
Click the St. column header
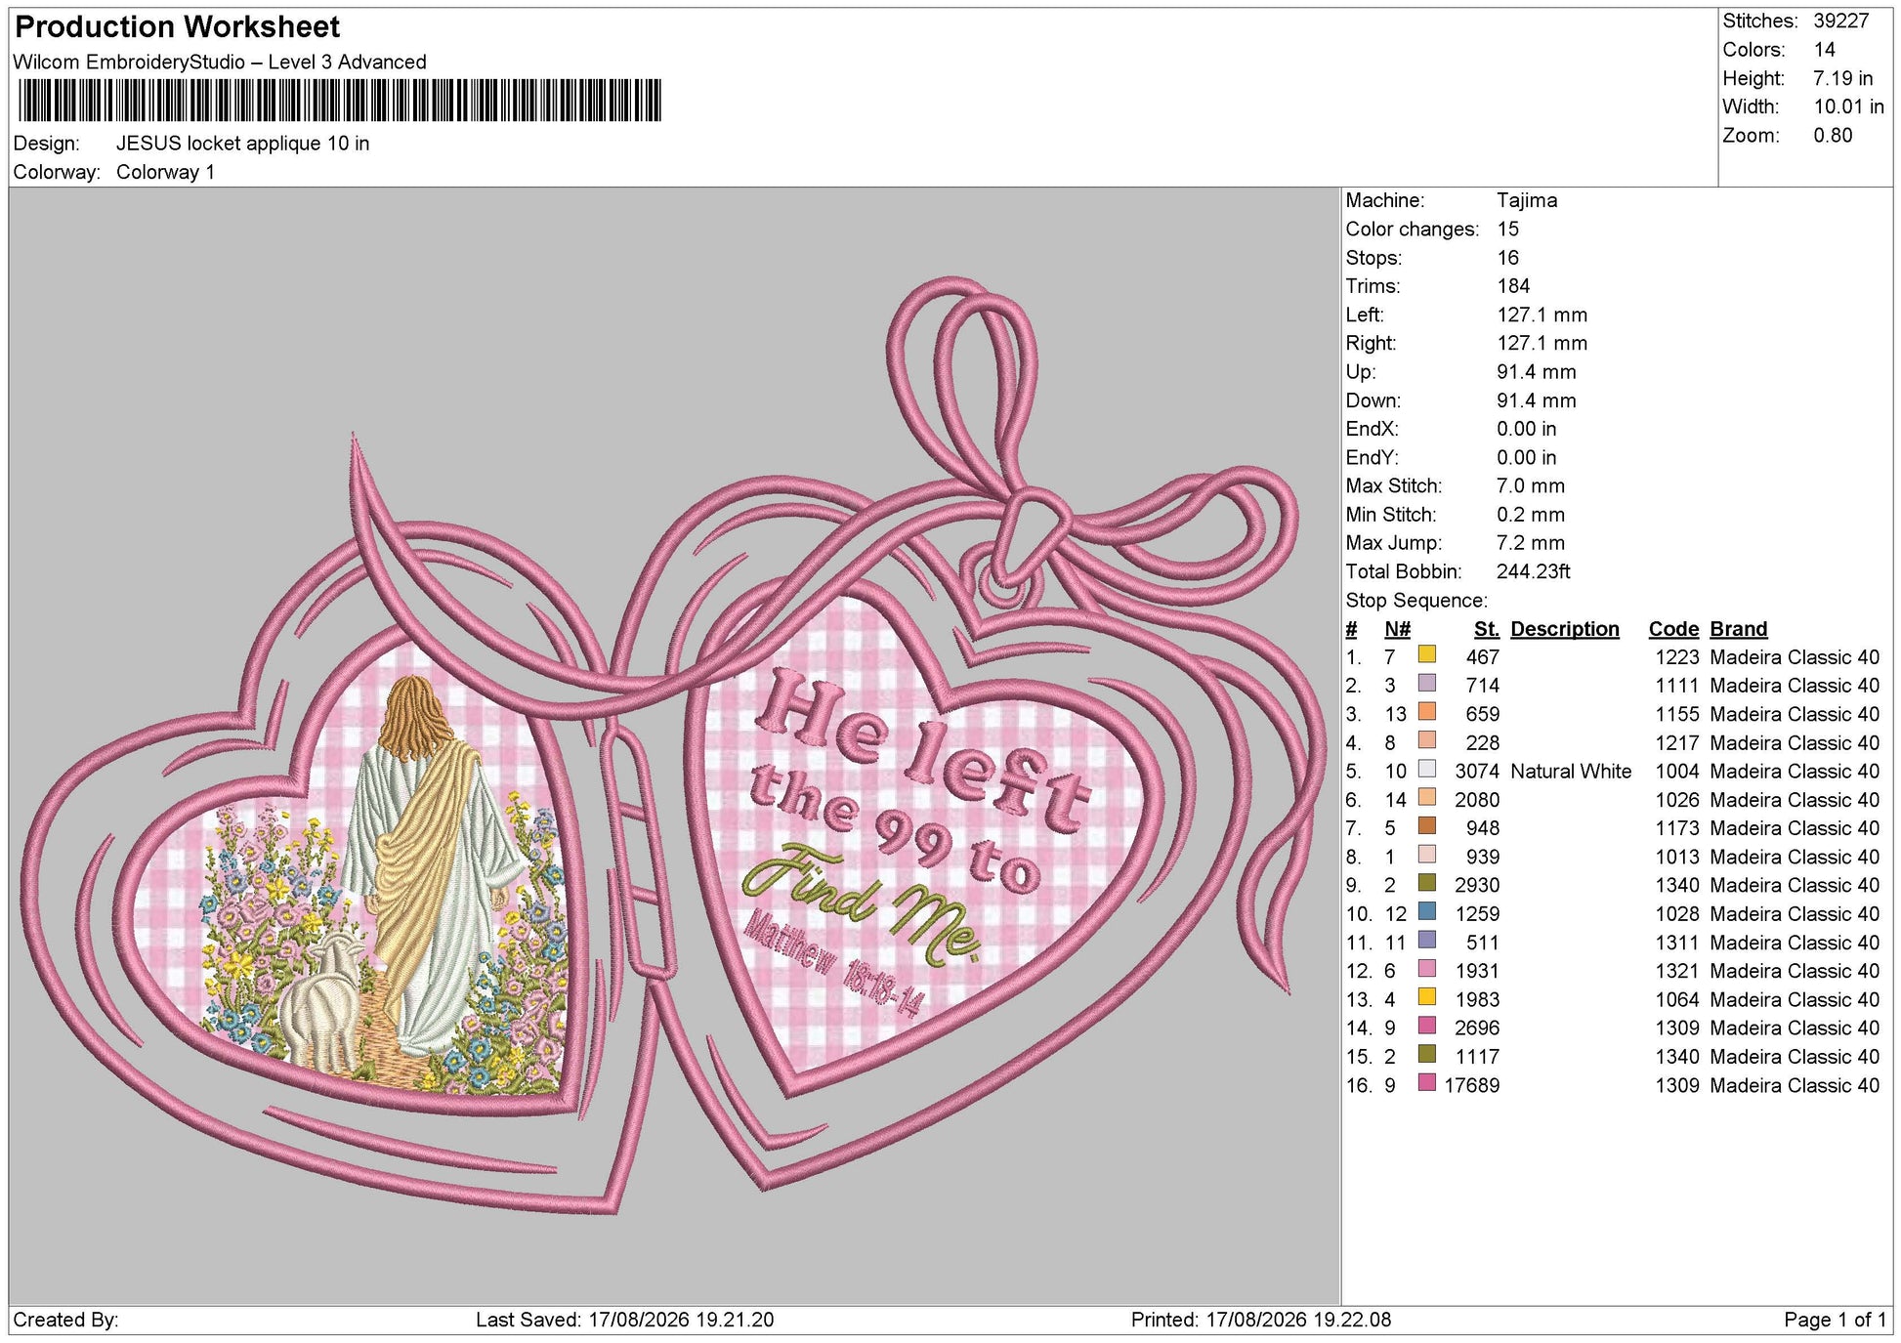tap(1487, 629)
